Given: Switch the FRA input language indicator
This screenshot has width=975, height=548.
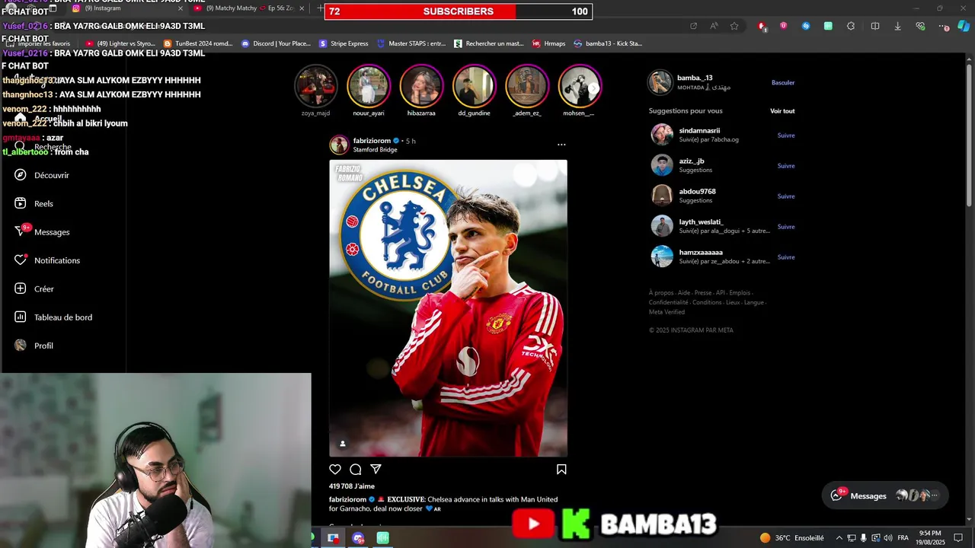Looking at the screenshot, I should tap(903, 538).
